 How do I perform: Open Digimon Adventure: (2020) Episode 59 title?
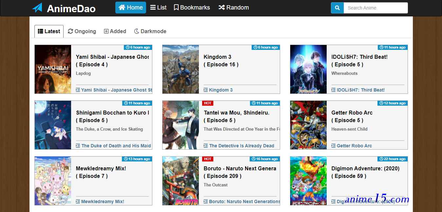(x=365, y=172)
